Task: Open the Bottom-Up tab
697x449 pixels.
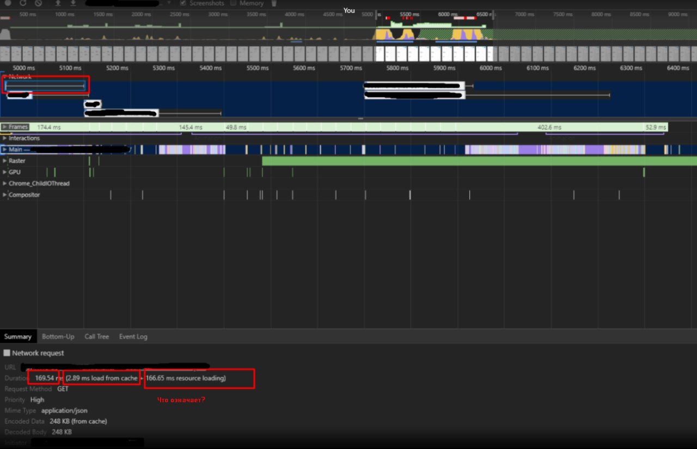Action: (58, 337)
